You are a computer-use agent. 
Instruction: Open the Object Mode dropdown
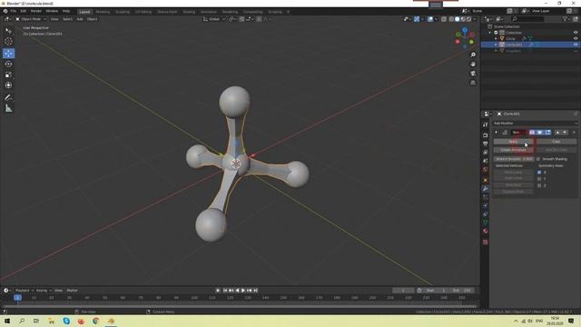tap(31, 19)
